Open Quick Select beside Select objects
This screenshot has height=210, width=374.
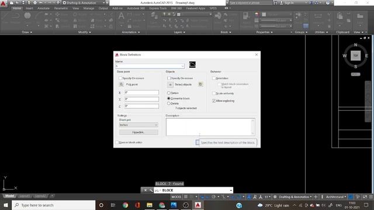point(200,84)
